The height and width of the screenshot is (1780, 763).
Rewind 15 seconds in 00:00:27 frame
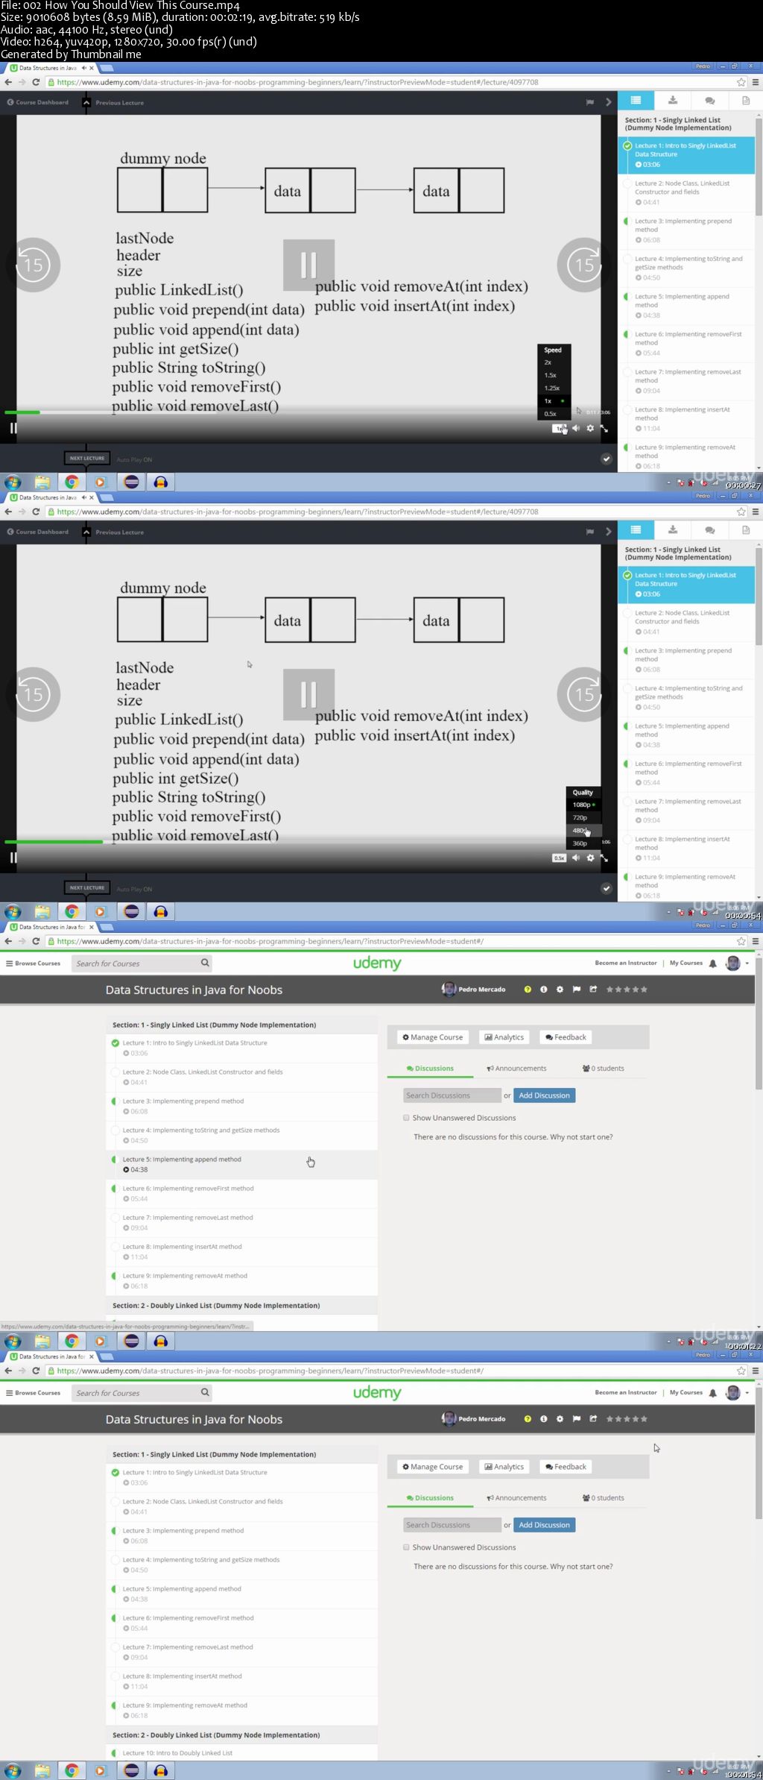pos(34,265)
